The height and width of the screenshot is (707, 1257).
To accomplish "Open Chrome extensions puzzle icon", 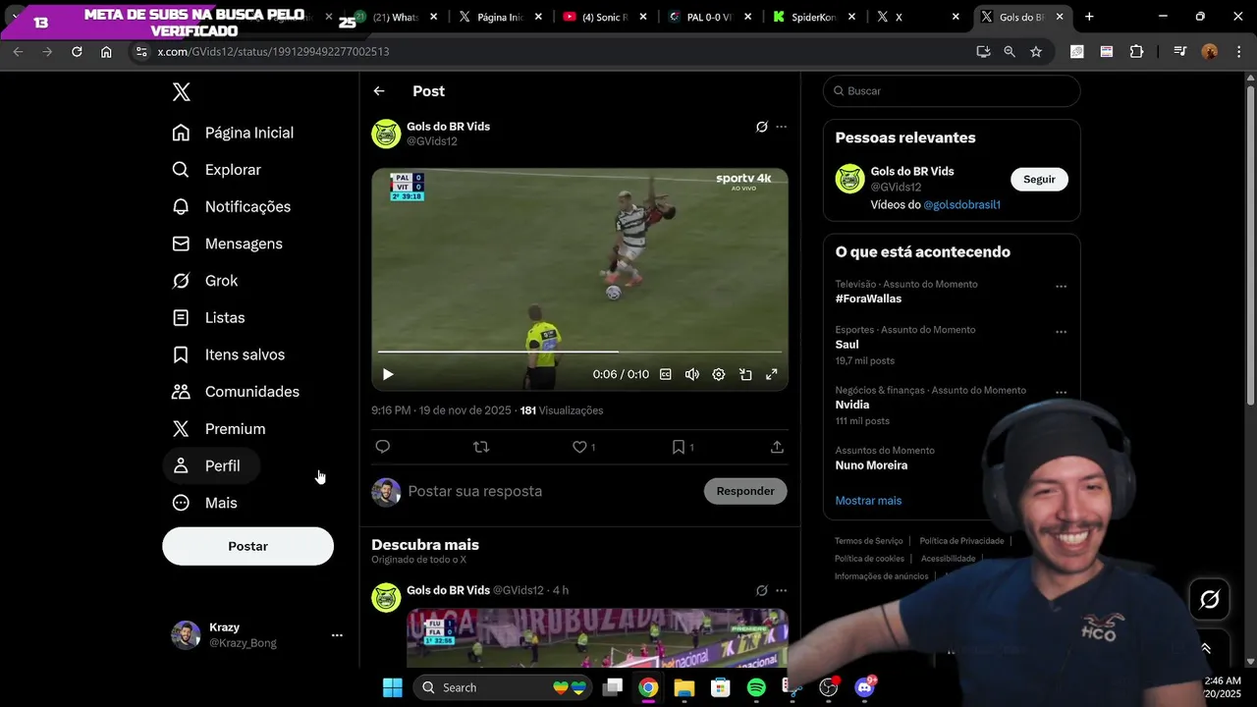I will [x=1136, y=52].
